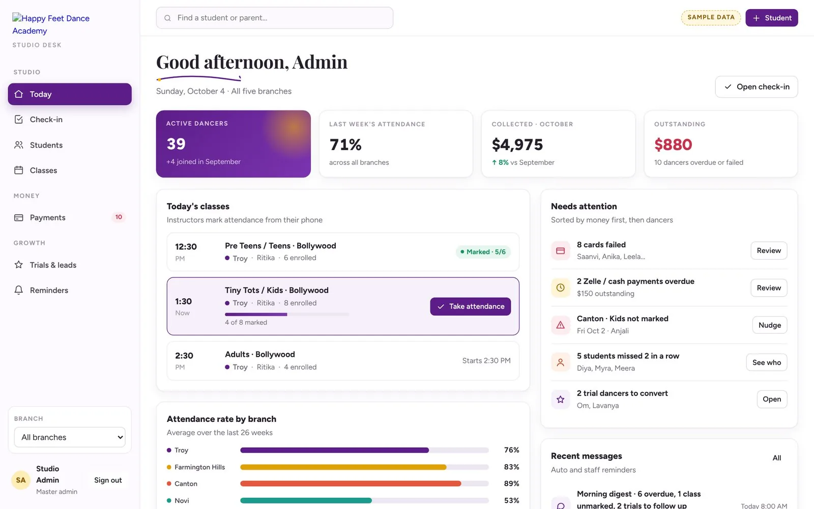The height and width of the screenshot is (509, 814).
Task: Click the Reminders bell icon in sidebar
Action: [19, 290]
